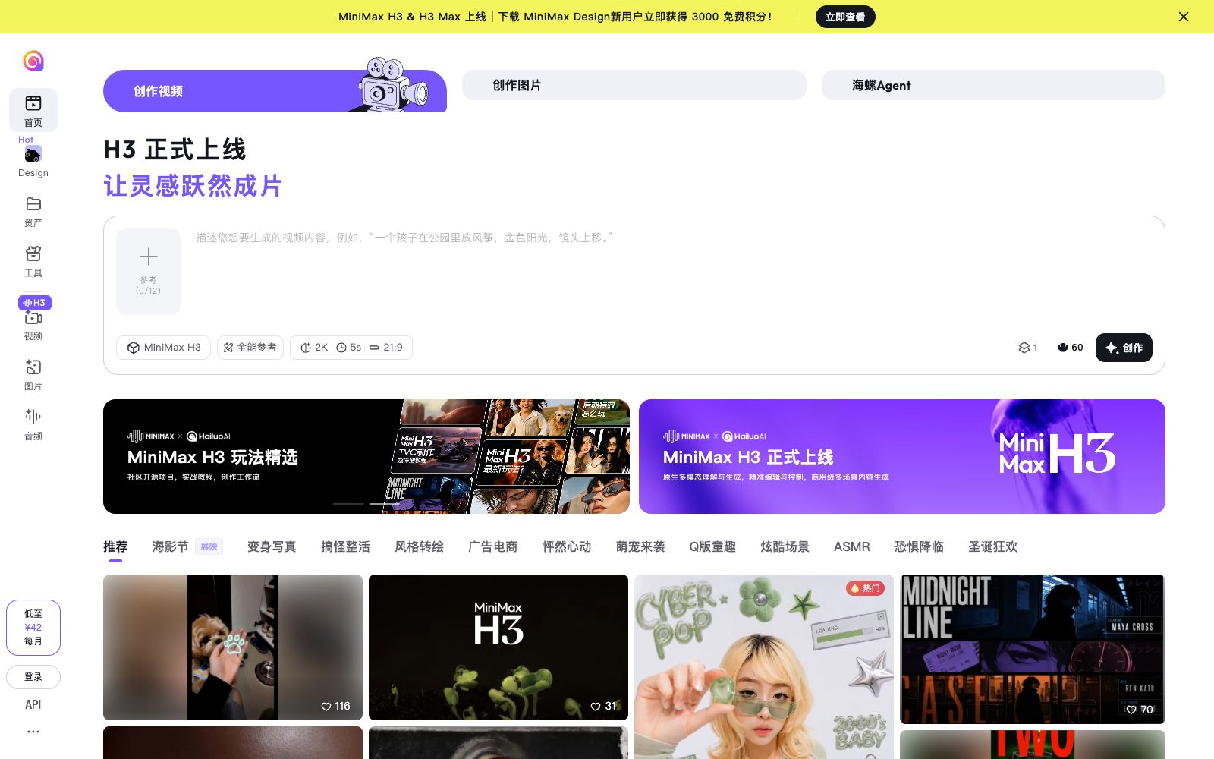Viewport: 1214px width, 759px height.
Task: Open the dog paw video thumbnail
Action: point(233,647)
